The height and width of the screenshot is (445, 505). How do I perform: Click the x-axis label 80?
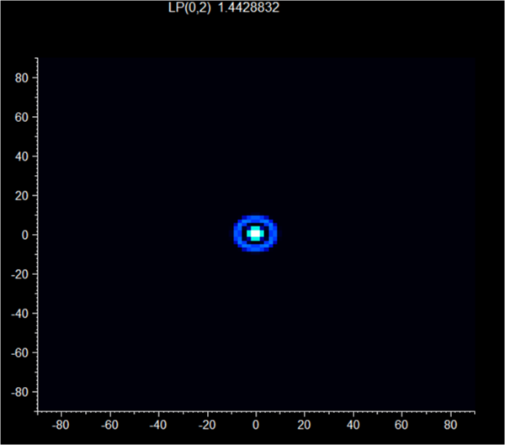pyautogui.click(x=450, y=425)
